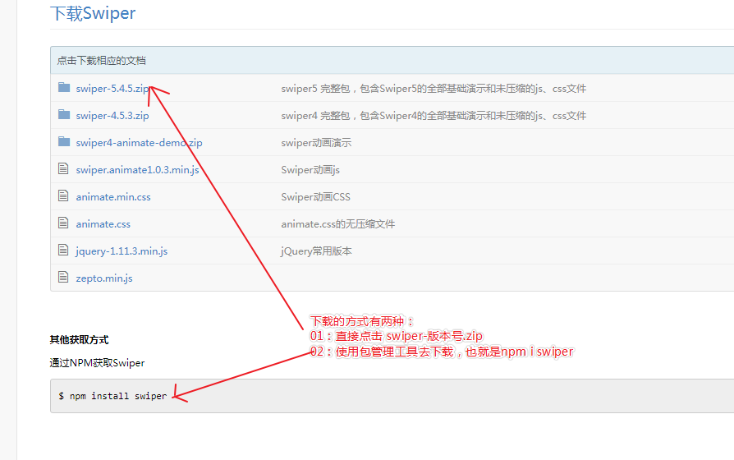Click animate.css的无压缩文件 description
The width and height of the screenshot is (734, 460).
(338, 224)
